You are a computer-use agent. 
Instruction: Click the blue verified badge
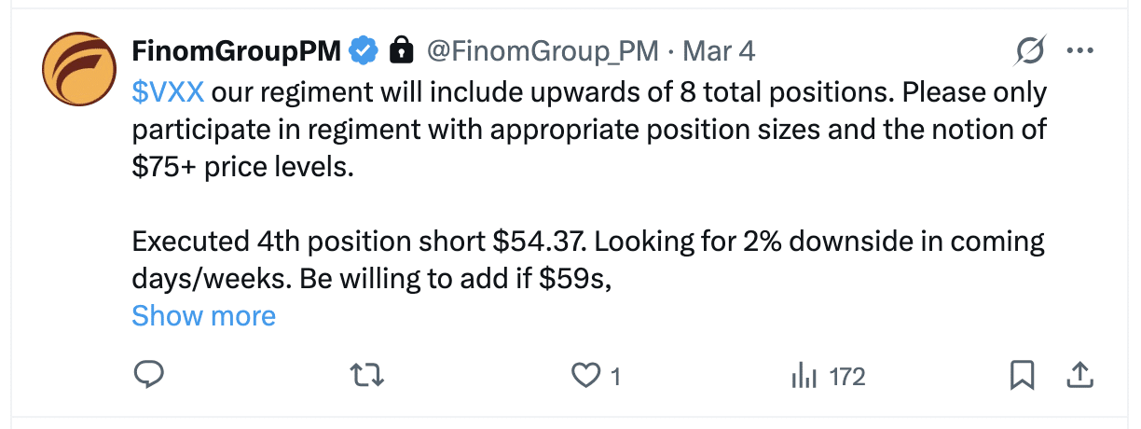(363, 50)
